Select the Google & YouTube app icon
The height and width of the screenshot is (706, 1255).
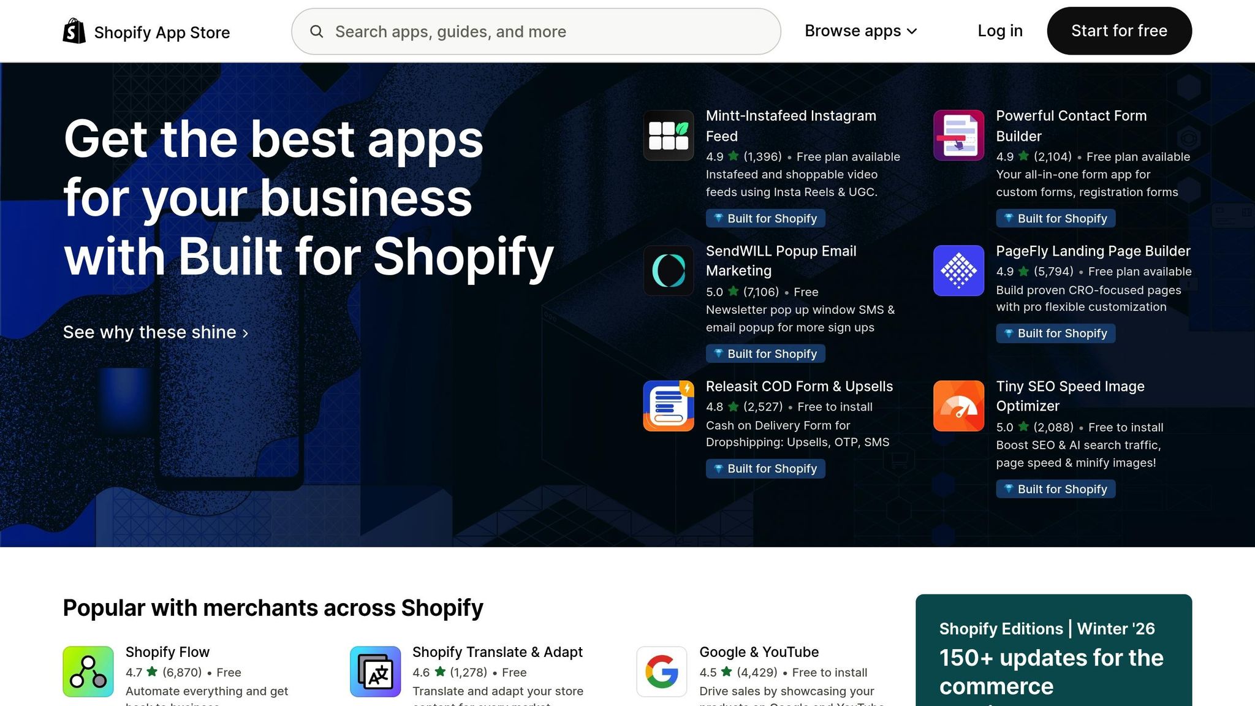661,672
